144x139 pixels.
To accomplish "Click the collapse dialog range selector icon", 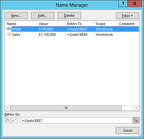I will point(136,120).
